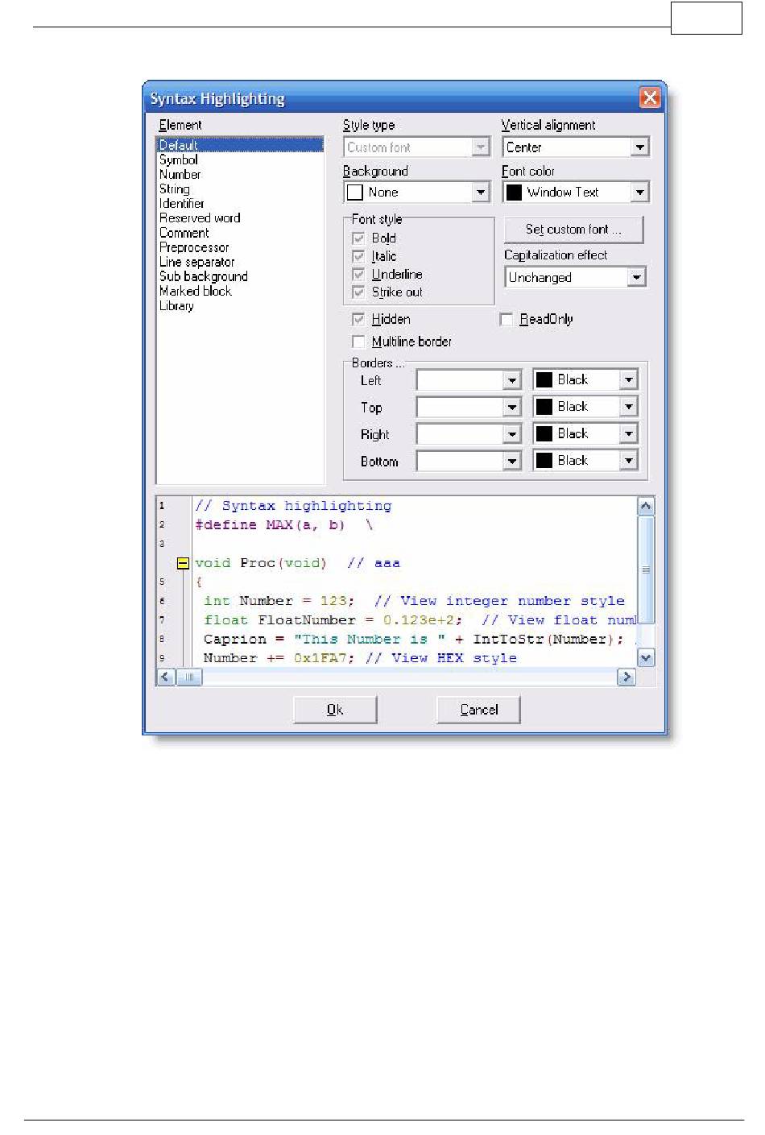Click the 'Number += 0x1FA7;' preview line
The image size is (765, 1135).
tap(279, 658)
